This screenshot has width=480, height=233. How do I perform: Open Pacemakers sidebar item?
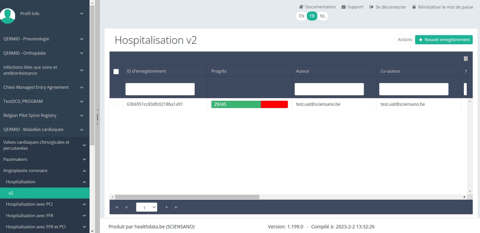pos(45,159)
